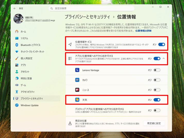Click the Lenovo Vantage app icon
The width and height of the screenshot is (184, 138).
(77, 70)
